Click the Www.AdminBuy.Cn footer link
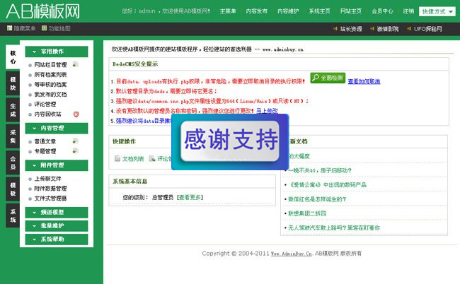460x284 pixels. pos(292,254)
